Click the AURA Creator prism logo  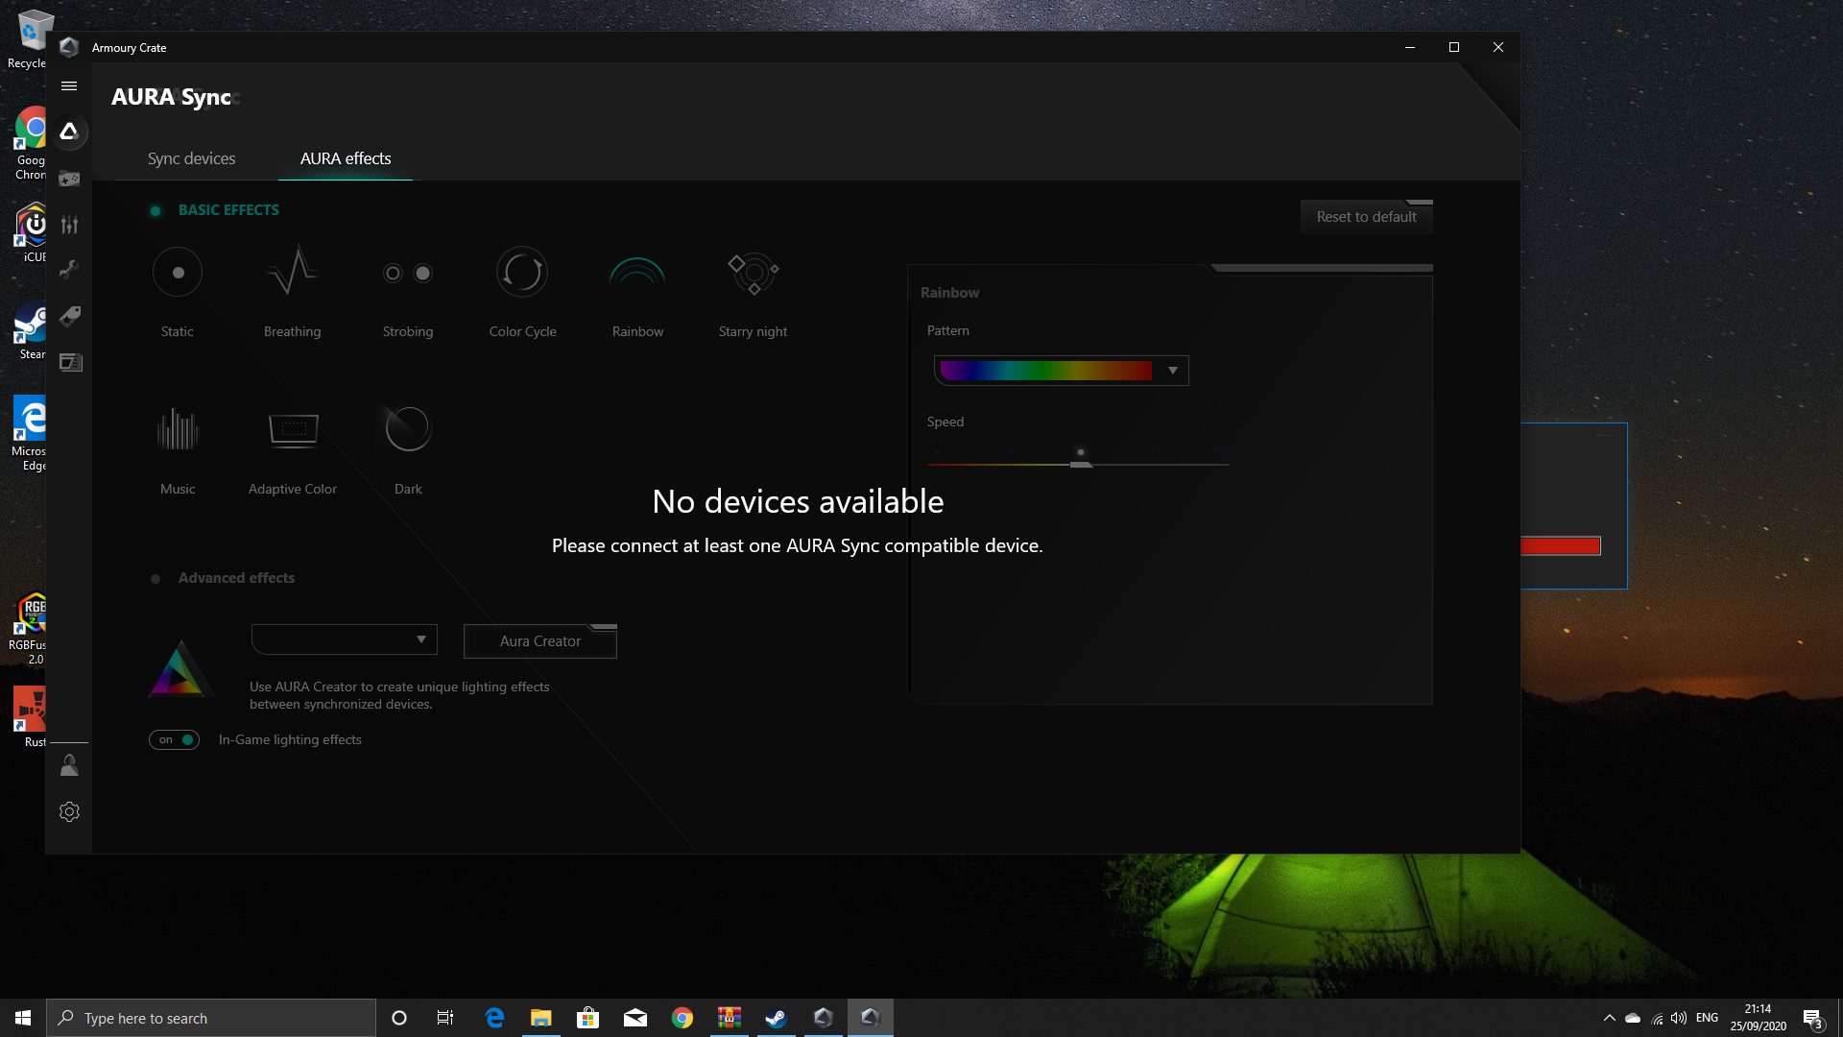pos(179,669)
